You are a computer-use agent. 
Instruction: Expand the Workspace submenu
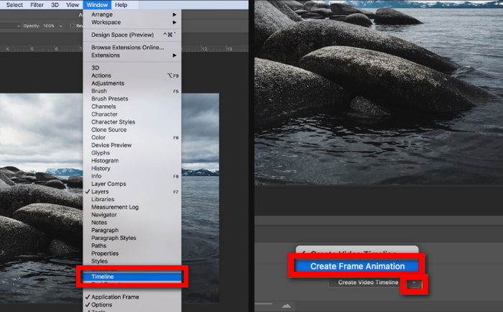[x=132, y=22]
